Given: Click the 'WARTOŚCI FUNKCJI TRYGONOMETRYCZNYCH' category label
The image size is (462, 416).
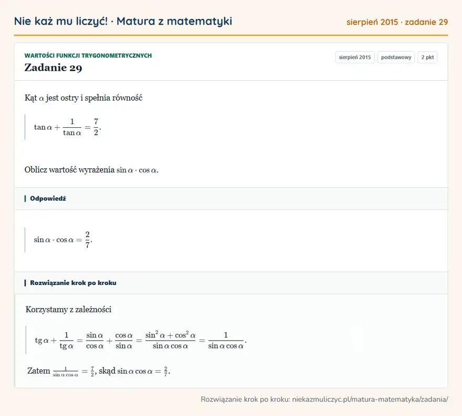Looking at the screenshot, I should pyautogui.click(x=88, y=56).
